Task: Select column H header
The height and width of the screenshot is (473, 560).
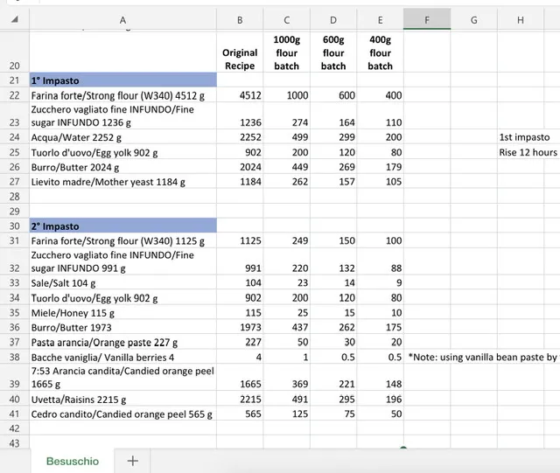Action: tap(521, 19)
